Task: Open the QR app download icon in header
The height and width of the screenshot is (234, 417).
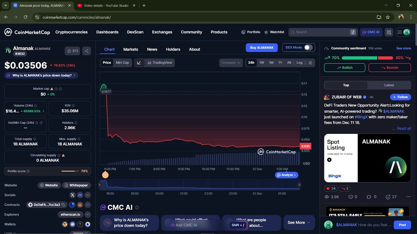Action: (x=389, y=32)
